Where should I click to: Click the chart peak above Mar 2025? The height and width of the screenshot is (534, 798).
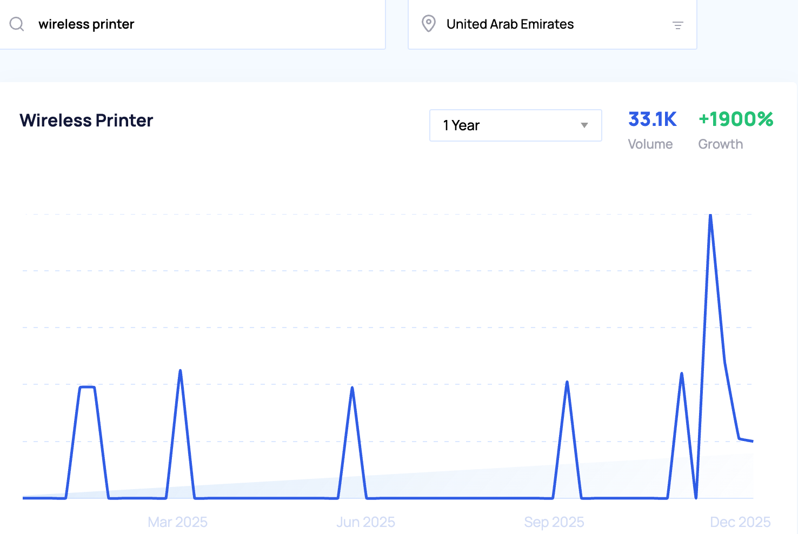coord(180,371)
